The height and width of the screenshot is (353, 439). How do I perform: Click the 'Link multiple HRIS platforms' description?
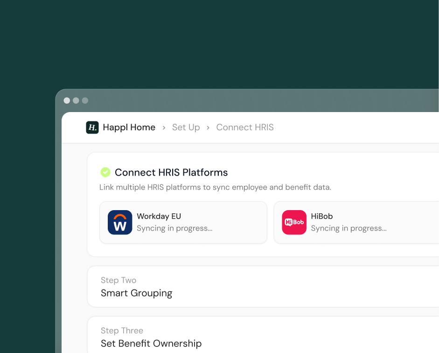215,187
